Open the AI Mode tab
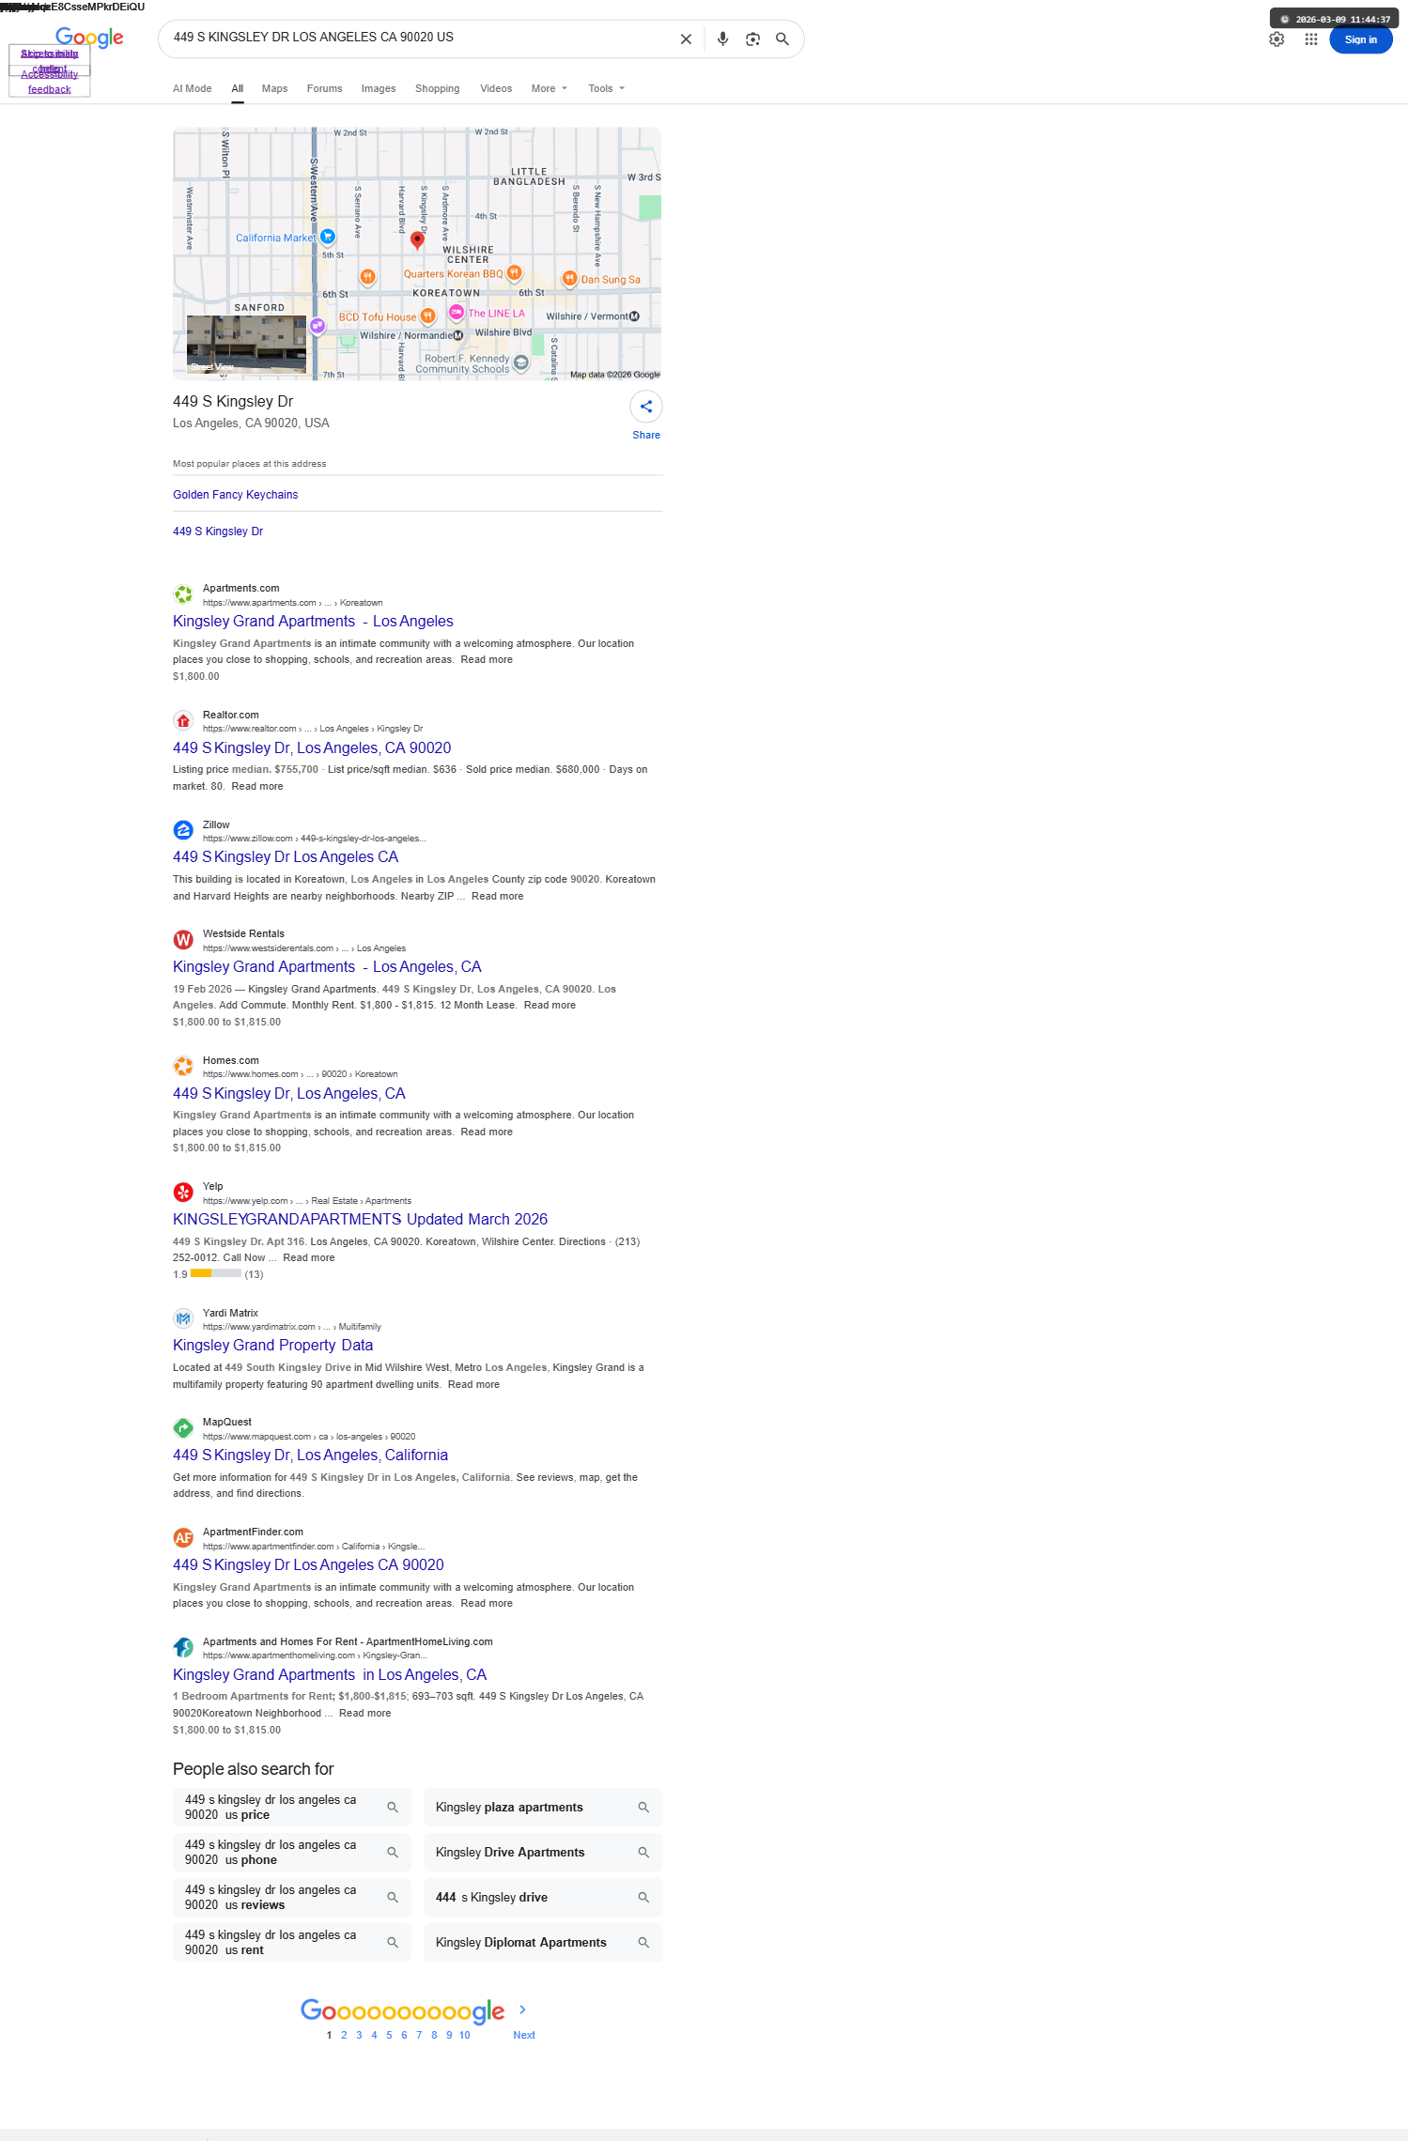This screenshot has width=1425, height=2141. 193,88
